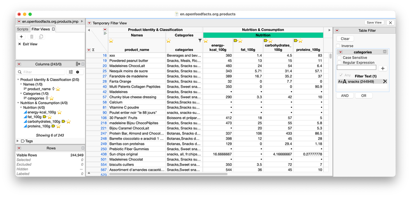Click the play arrow beside the table file name
Screen dimensions: 411x197
pyautogui.click(x=82, y=21)
